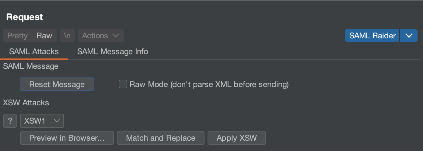Click the Raw Mode checkbox label text
The width and height of the screenshot is (423, 151).
209,84
